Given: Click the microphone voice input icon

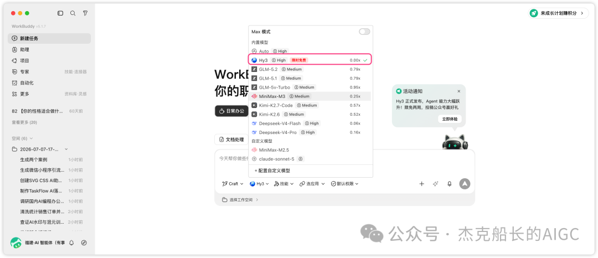Looking at the screenshot, I should coord(450,184).
